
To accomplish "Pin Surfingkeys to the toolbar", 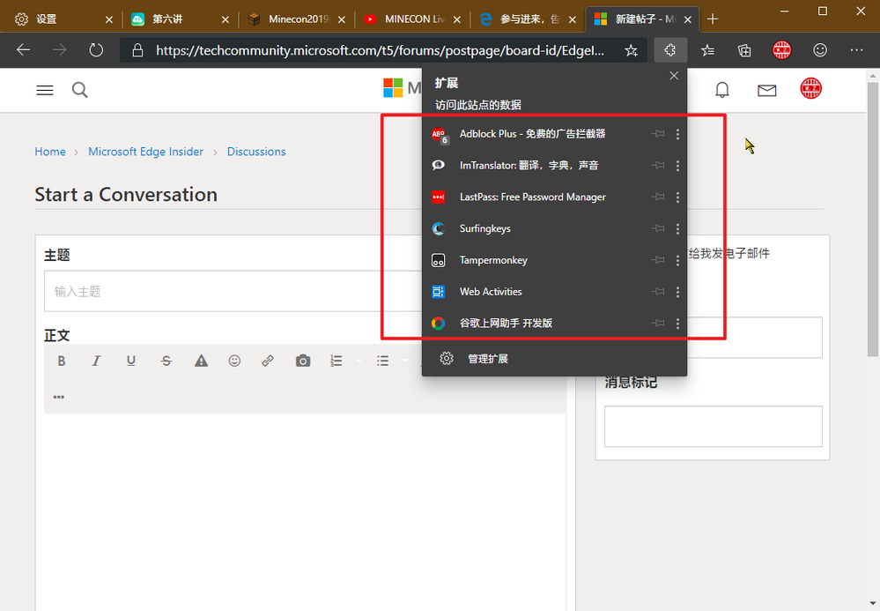I will [x=658, y=228].
